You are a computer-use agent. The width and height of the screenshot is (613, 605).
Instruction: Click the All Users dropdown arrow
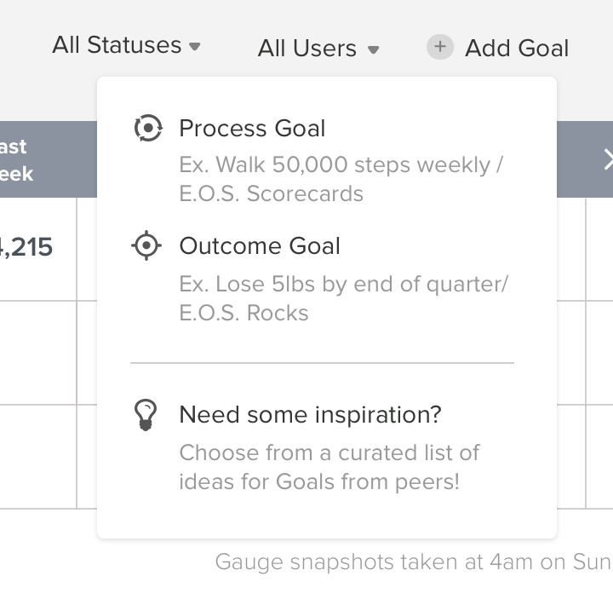point(374,49)
